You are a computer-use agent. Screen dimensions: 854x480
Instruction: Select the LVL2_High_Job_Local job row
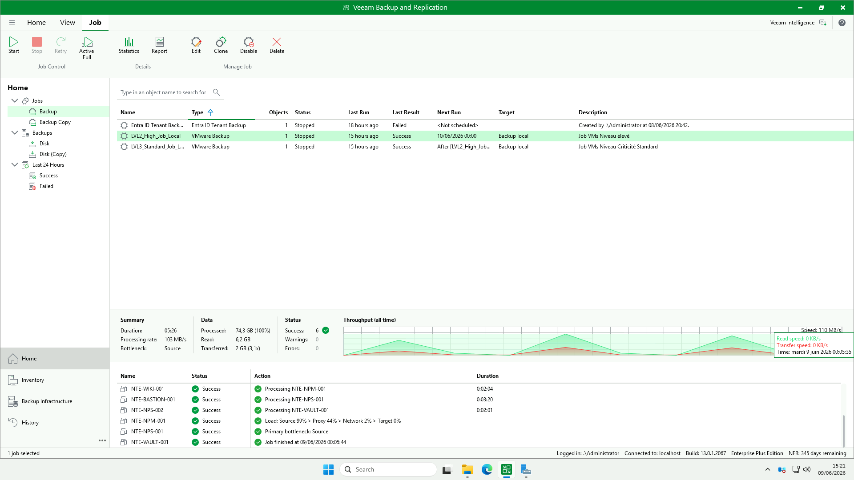tap(485, 136)
